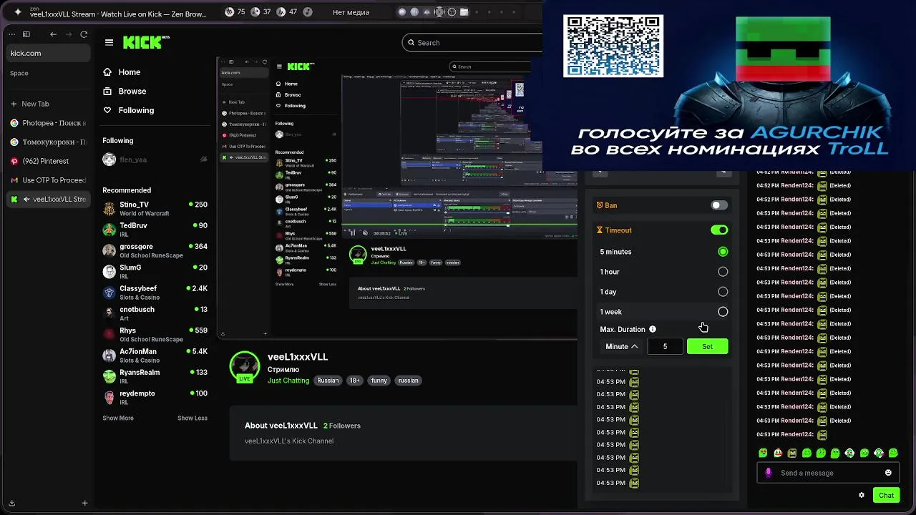Expand recommended list with Show More
The image size is (916, 515).
[x=118, y=418]
